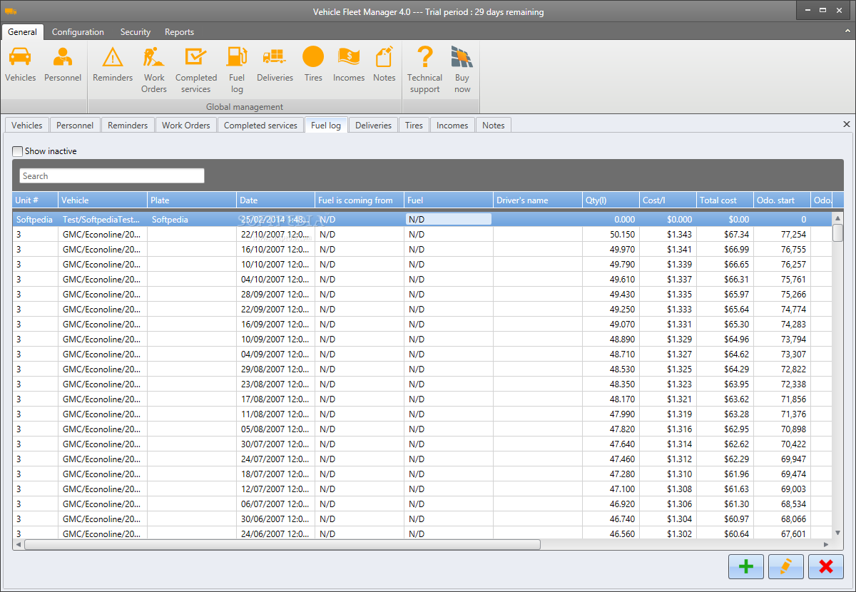Sort by the Cost/l column header

click(x=668, y=200)
